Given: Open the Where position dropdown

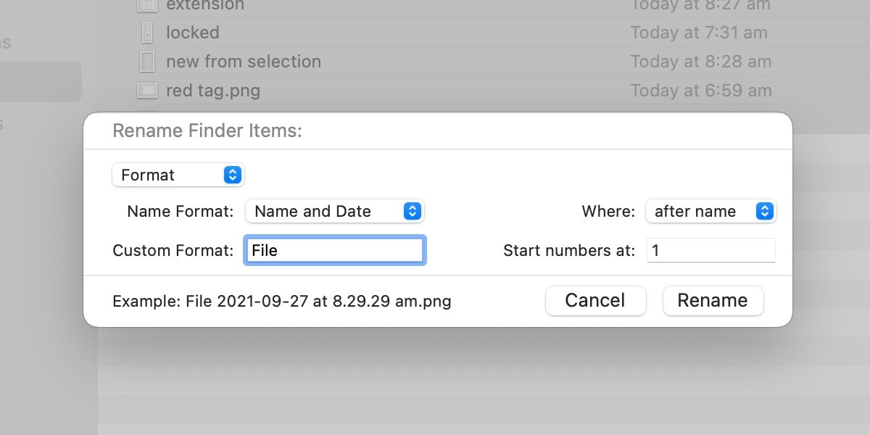Looking at the screenshot, I should point(710,211).
